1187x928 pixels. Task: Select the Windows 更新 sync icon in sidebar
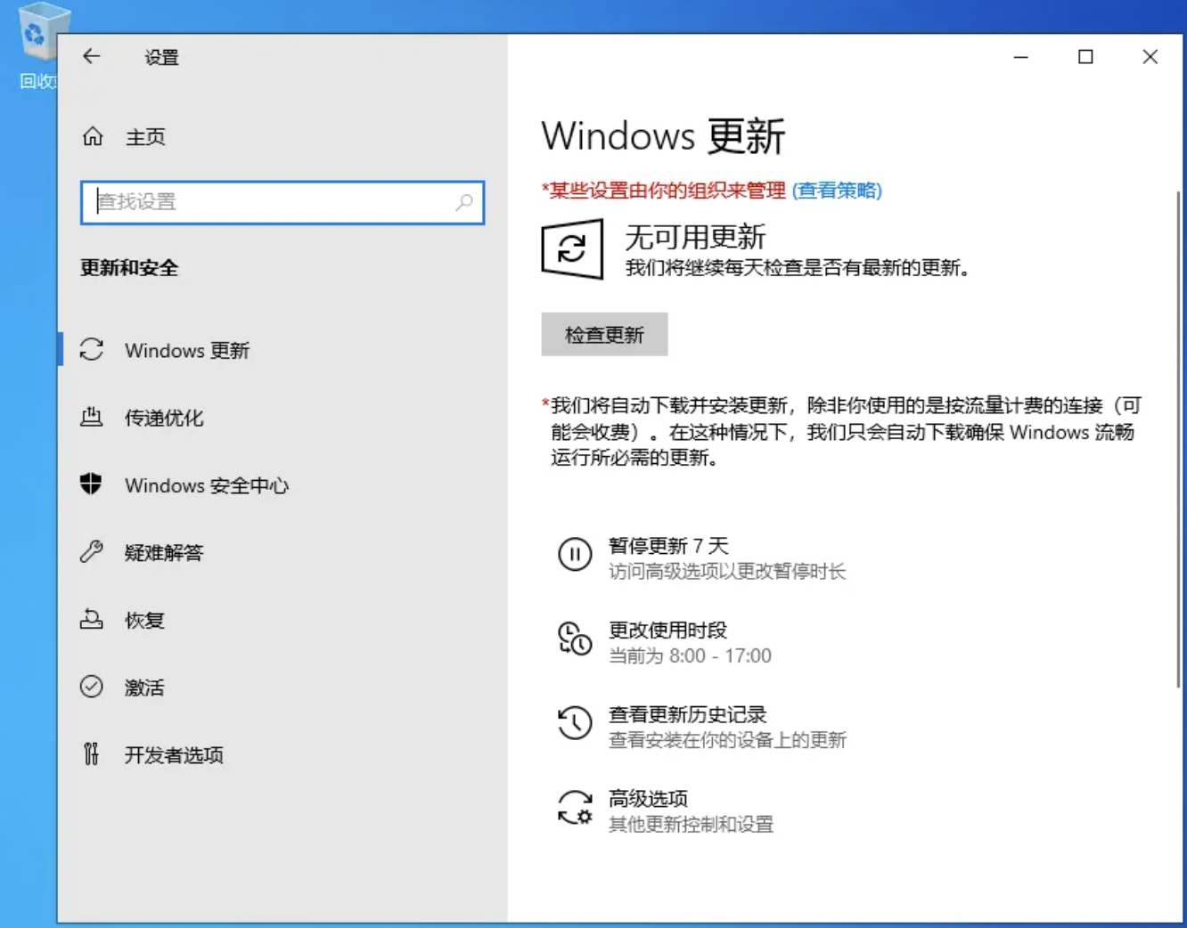[92, 349]
